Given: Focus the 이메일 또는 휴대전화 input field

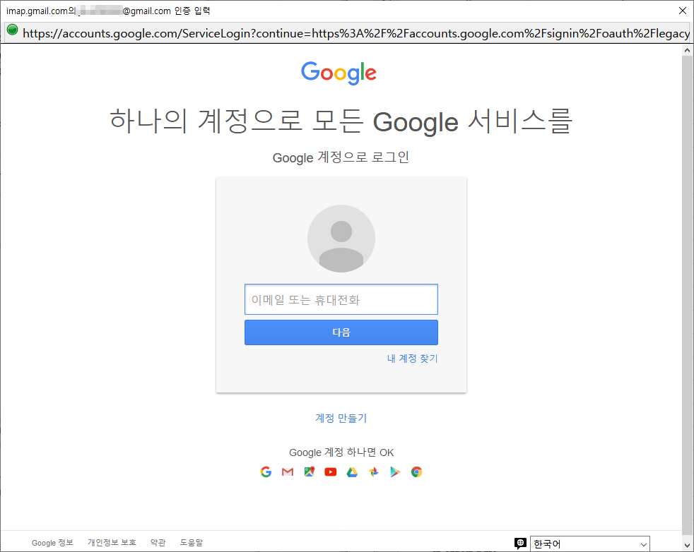Looking at the screenshot, I should click(x=341, y=299).
